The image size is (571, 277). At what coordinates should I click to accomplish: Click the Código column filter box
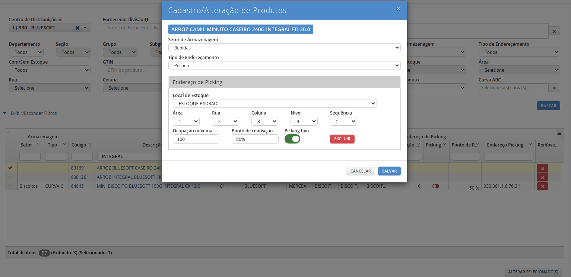click(82, 156)
